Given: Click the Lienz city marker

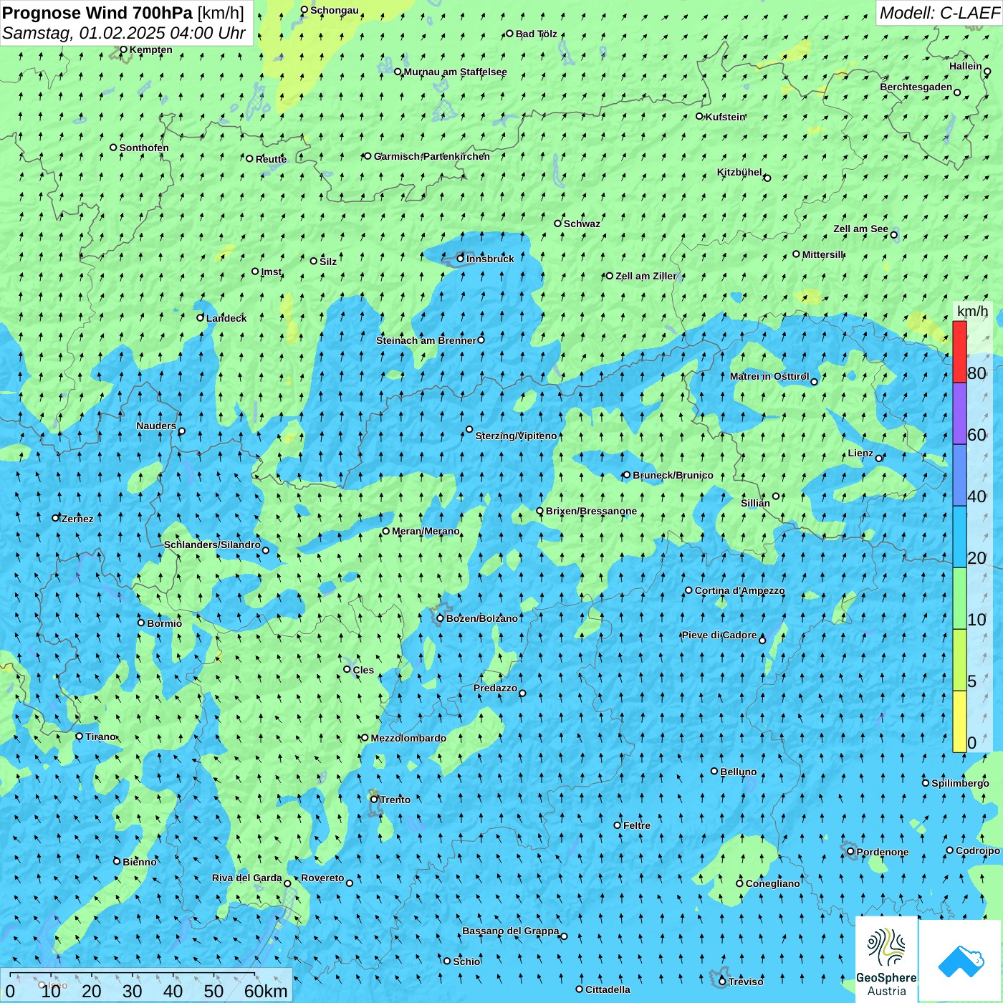Looking at the screenshot, I should pyautogui.click(x=879, y=459).
